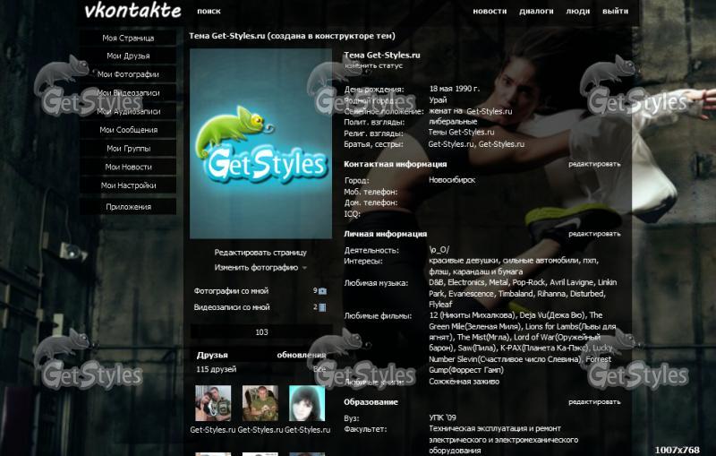Open Мои Группы in sidebar
The image size is (716, 456).
[x=128, y=149]
